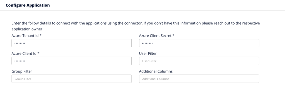This screenshot has height=101, width=285.
Task: Click the divider line below Configure Application
Action: pyautogui.click(x=142, y=11)
